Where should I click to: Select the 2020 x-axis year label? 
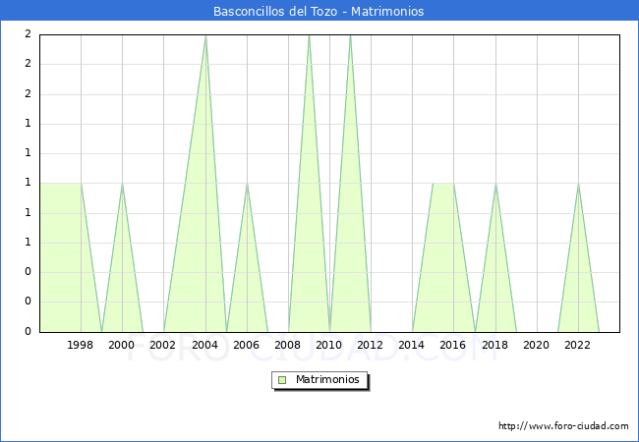tap(537, 345)
